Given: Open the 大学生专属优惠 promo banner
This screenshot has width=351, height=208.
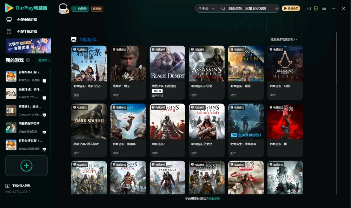Looking at the screenshot, I should pyautogui.click(x=29, y=46).
